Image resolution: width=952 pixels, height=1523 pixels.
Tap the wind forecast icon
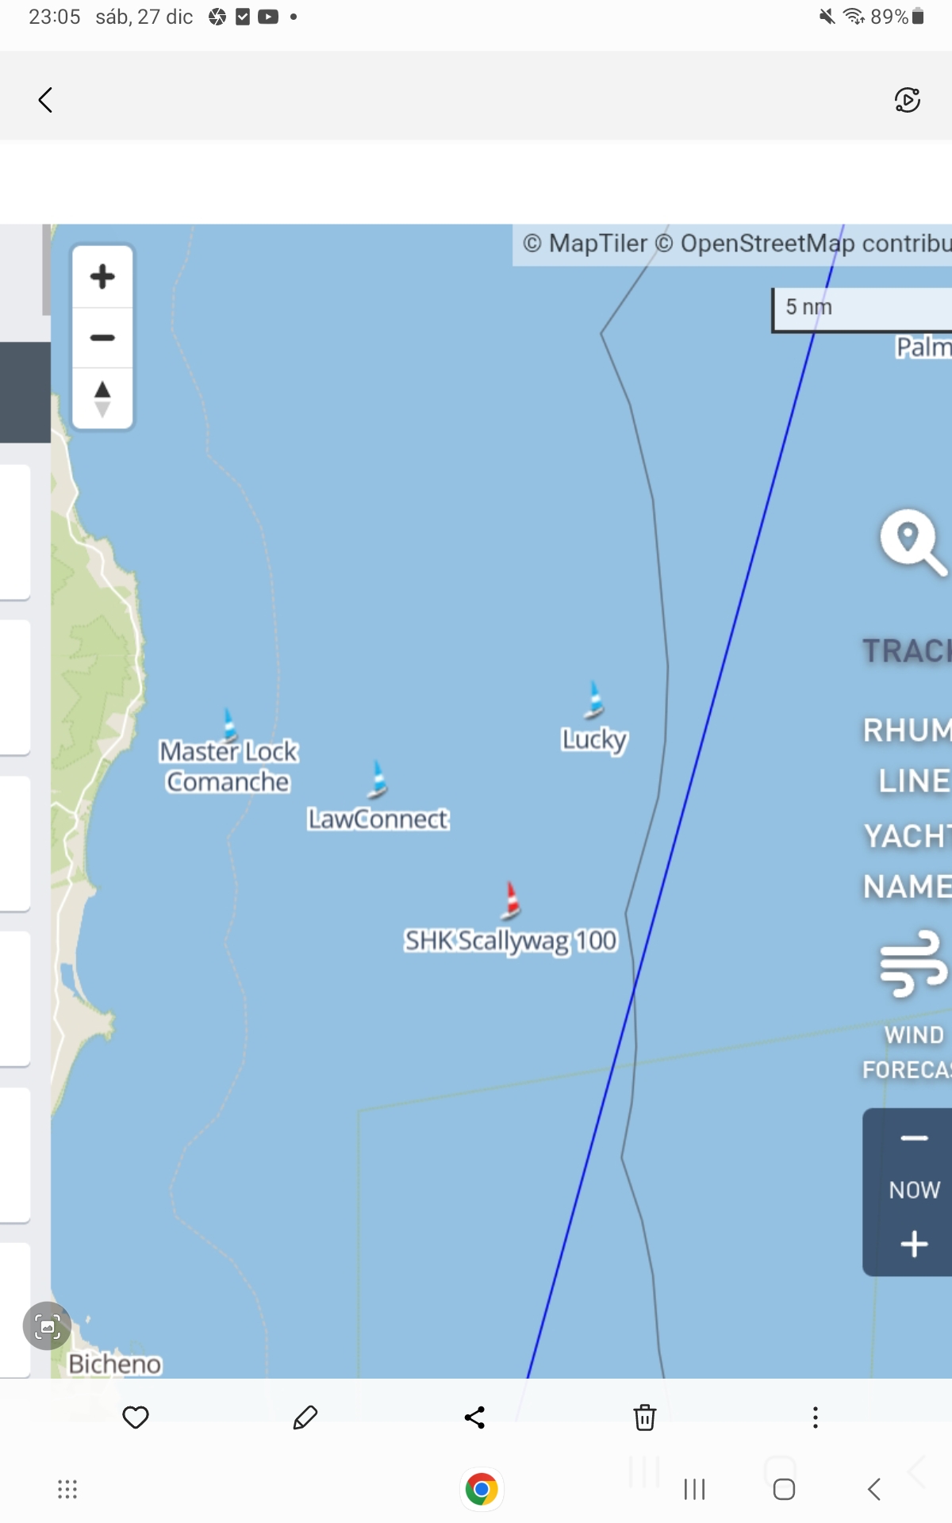pyautogui.click(x=913, y=964)
